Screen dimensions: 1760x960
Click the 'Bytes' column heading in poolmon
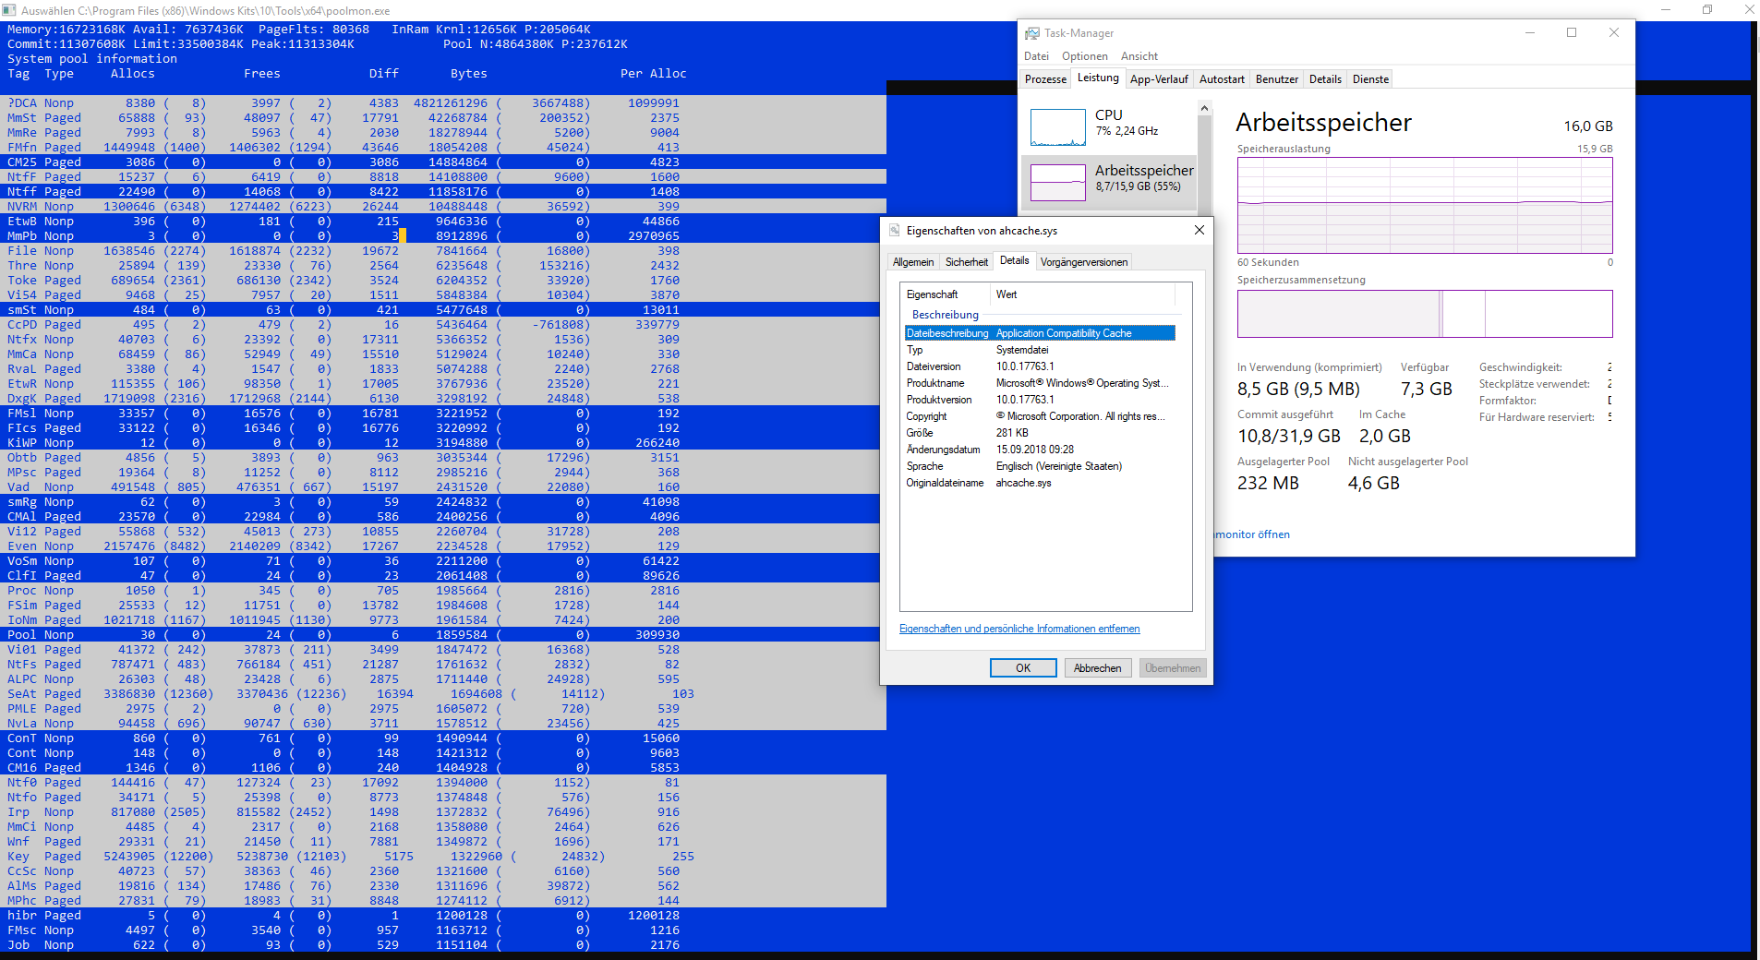[x=469, y=74]
